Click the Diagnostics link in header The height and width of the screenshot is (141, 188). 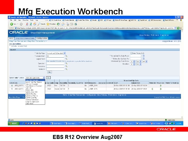[x=164, y=35]
